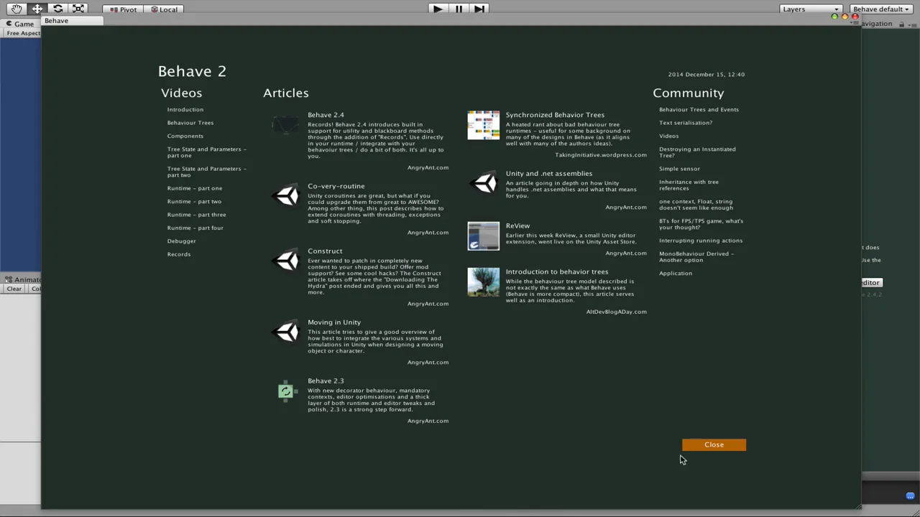
Task: Click the Unity logo beside Moving in Unity
Action: pos(286,331)
